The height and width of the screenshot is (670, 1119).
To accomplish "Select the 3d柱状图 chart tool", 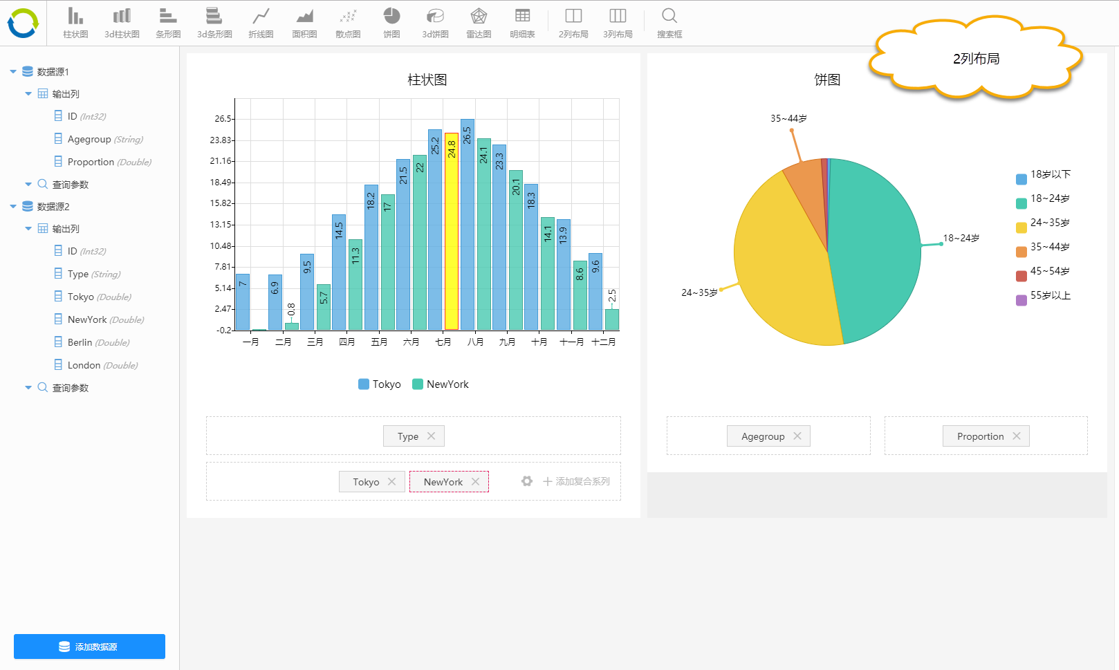I will [122, 23].
